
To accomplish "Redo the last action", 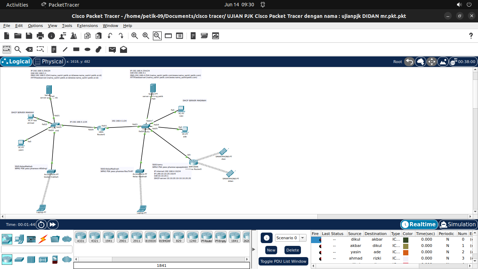I will 121,36.
